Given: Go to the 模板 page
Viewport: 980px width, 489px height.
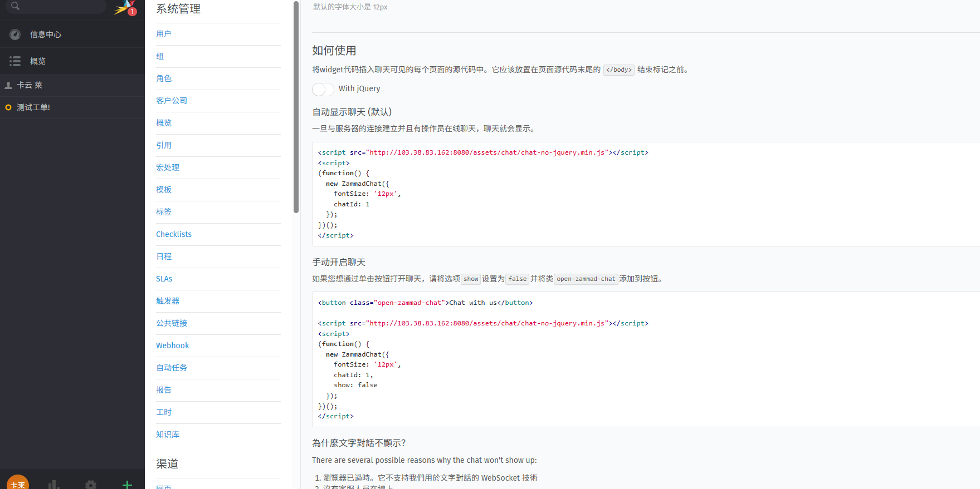Looking at the screenshot, I should click(x=164, y=190).
